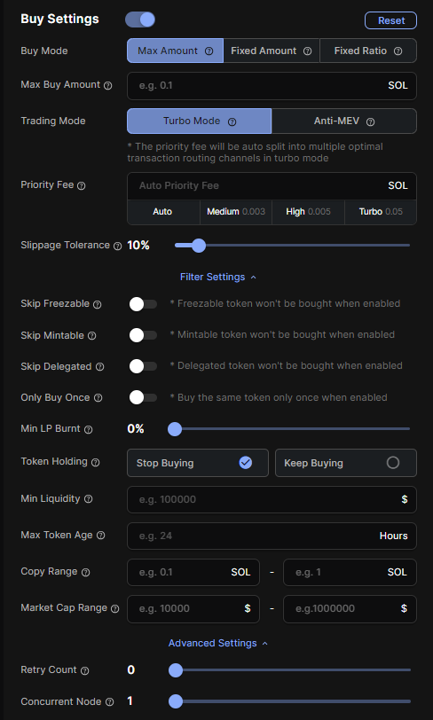
Task: Click help icon next to Skip Delegated
Action: (99, 367)
